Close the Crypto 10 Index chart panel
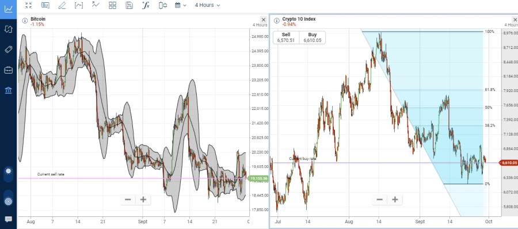This screenshot has height=229, width=518. point(515,20)
